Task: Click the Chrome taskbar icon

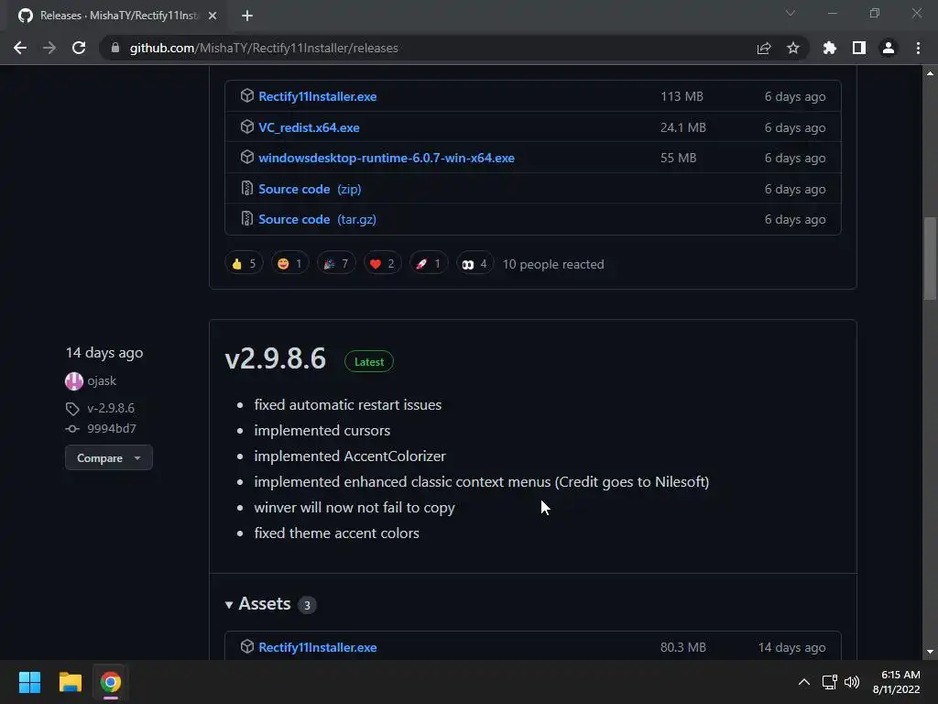Action: pos(110,682)
